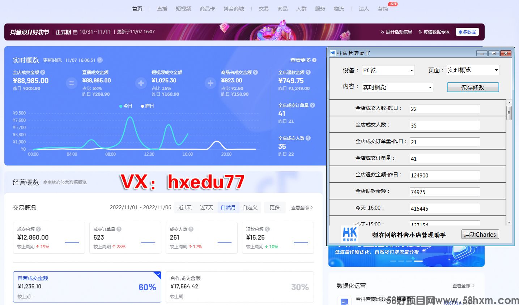Expand 展开活动信息 in the banner
The height and width of the screenshot is (305, 519).
[396, 32]
